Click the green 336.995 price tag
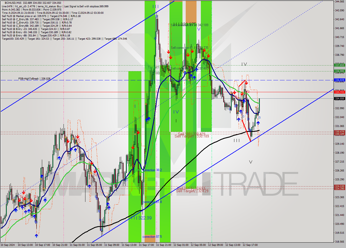346x248 pixels. 340,71
